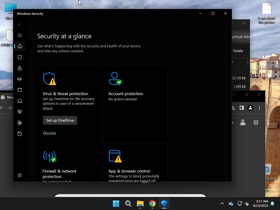Click the 1,099 KB size entry
This screenshot has width=280, height=210.
coord(240,87)
